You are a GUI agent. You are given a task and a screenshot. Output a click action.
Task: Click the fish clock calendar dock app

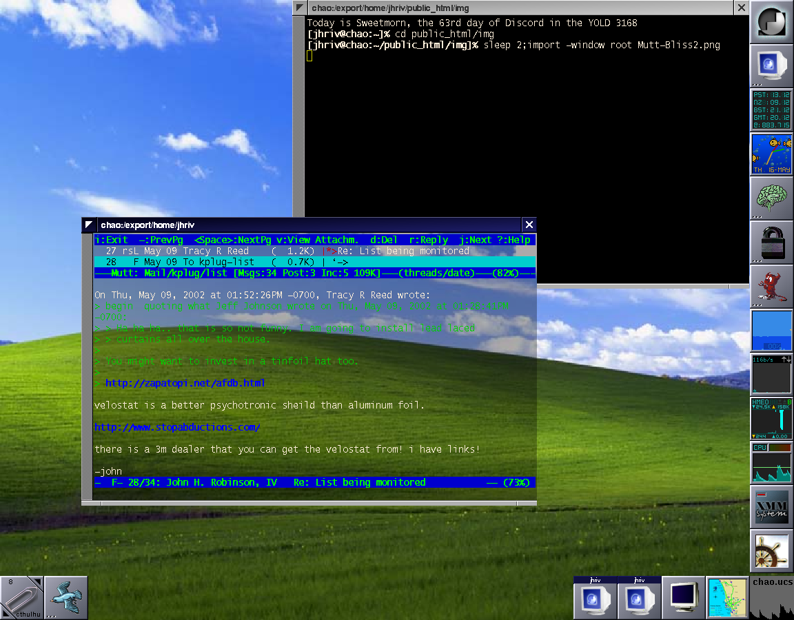pos(771,154)
